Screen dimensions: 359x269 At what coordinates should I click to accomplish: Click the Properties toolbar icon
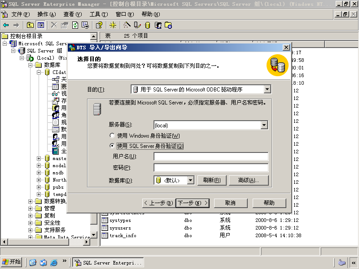(65, 25)
